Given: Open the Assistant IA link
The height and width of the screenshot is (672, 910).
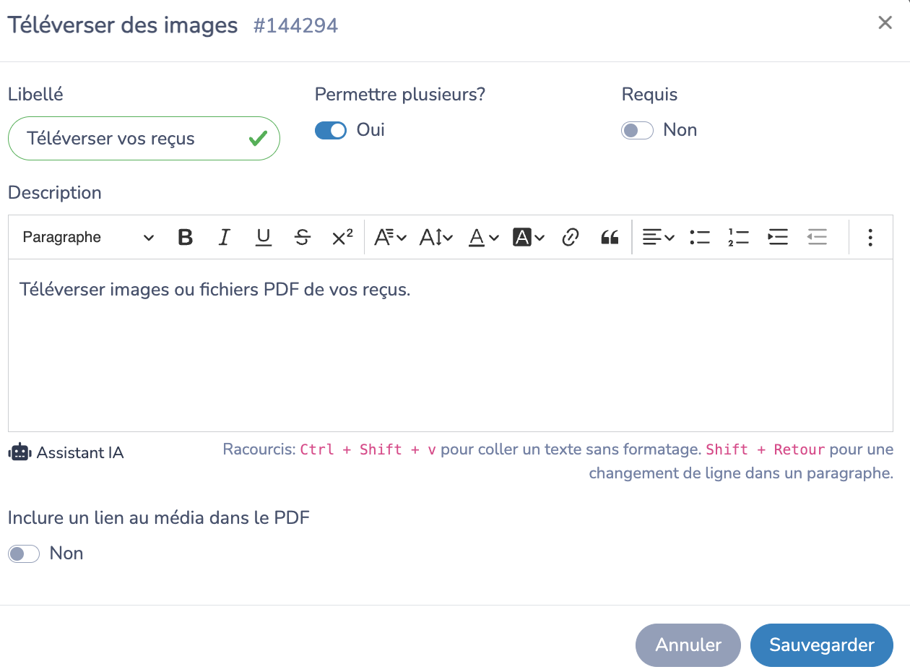Looking at the screenshot, I should click(x=80, y=453).
